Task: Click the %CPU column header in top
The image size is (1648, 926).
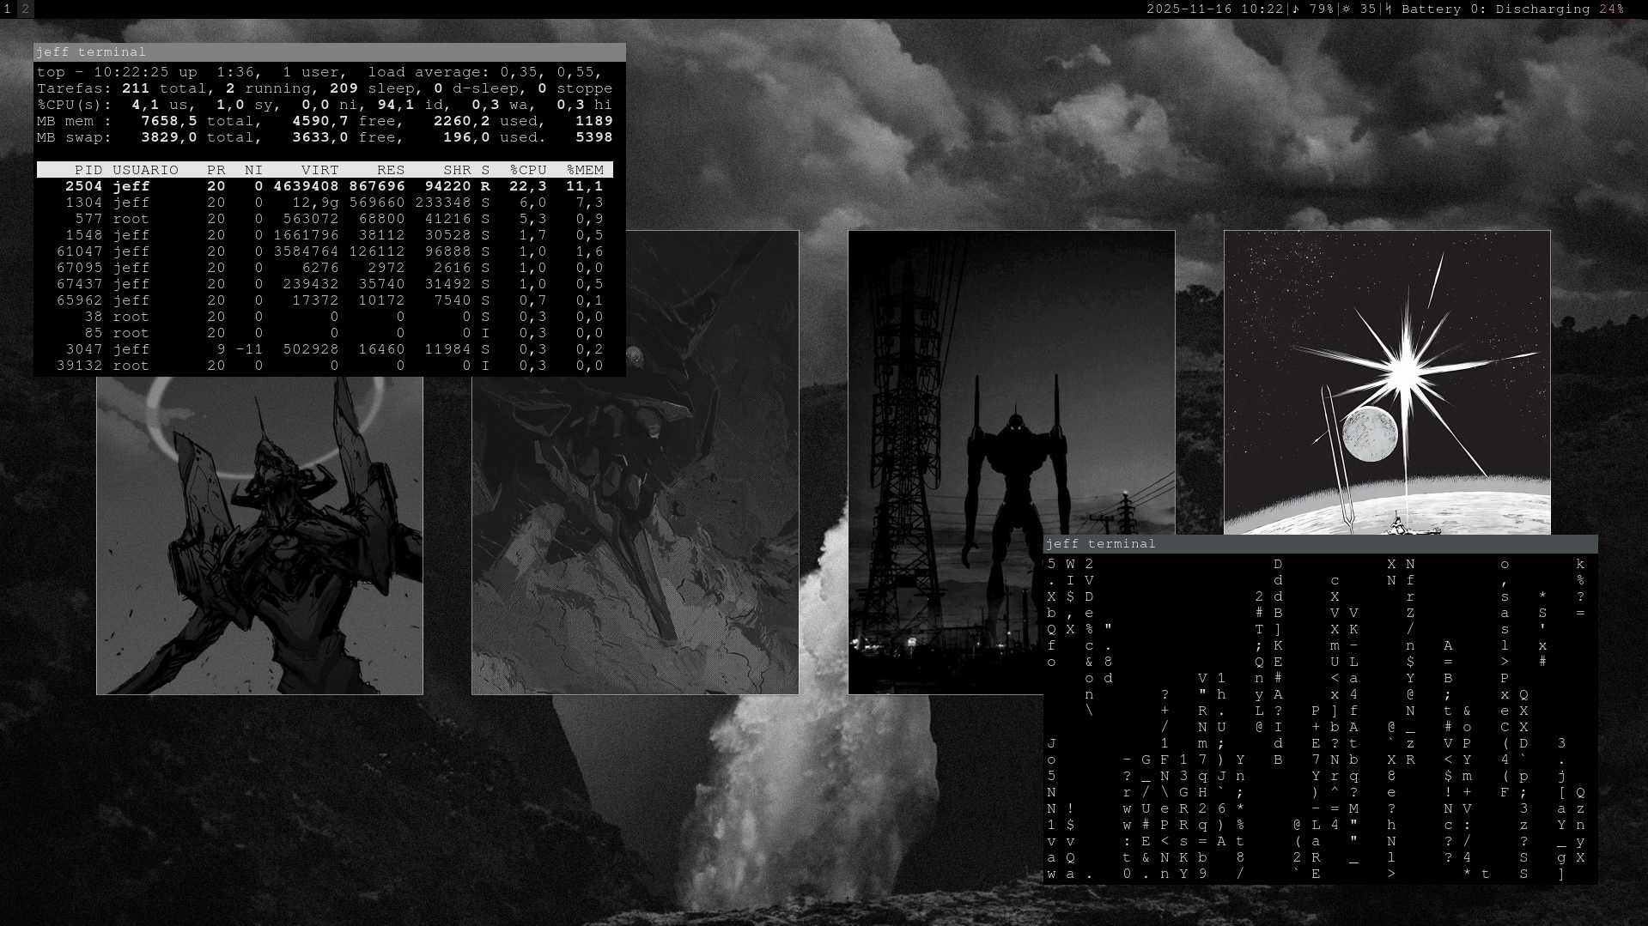Action: tap(527, 170)
